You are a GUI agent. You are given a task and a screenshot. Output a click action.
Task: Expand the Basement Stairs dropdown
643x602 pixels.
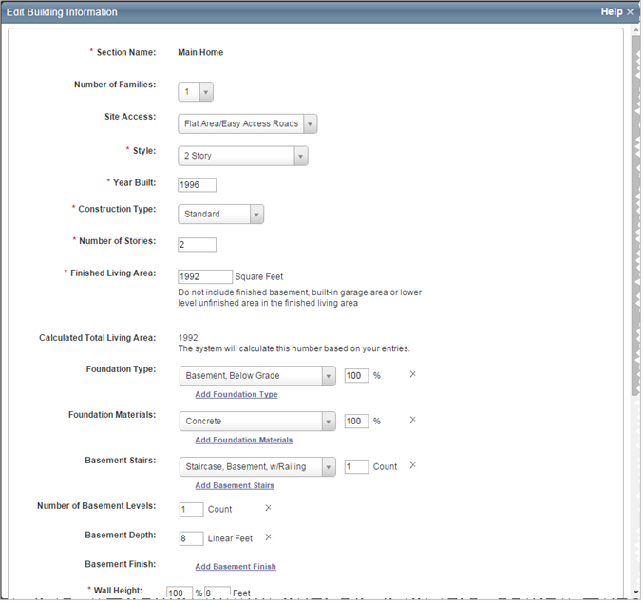tap(329, 467)
